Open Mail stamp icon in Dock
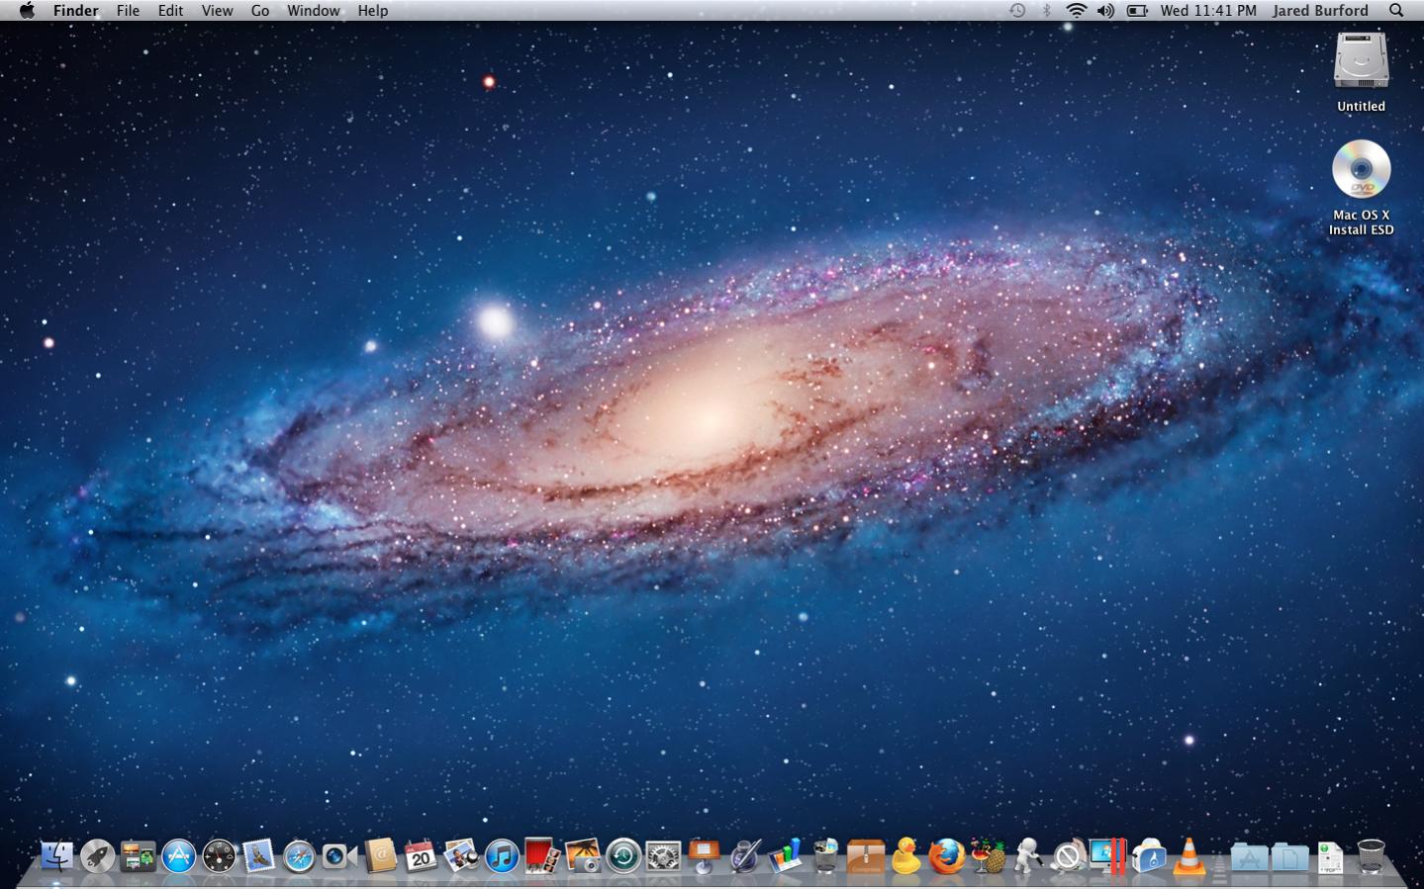This screenshot has height=889, width=1424. pyautogui.click(x=259, y=855)
